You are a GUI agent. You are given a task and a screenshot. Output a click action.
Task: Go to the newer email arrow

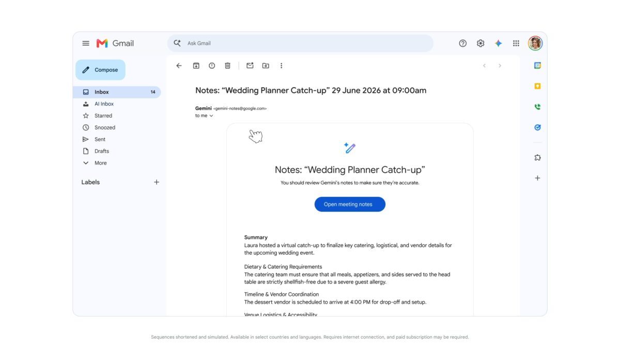click(x=484, y=65)
